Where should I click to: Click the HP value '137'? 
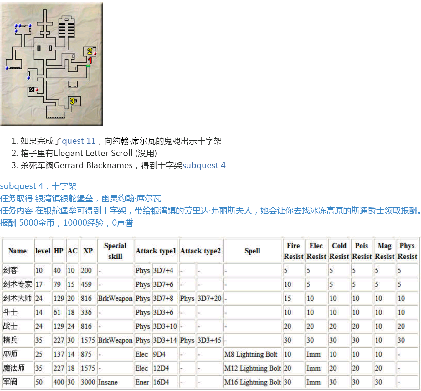click(59, 354)
